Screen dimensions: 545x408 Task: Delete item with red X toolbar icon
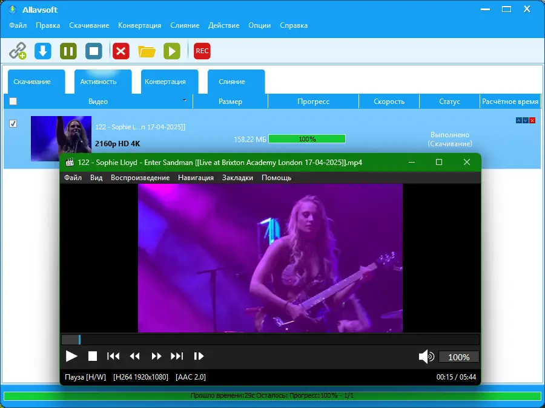pos(121,51)
